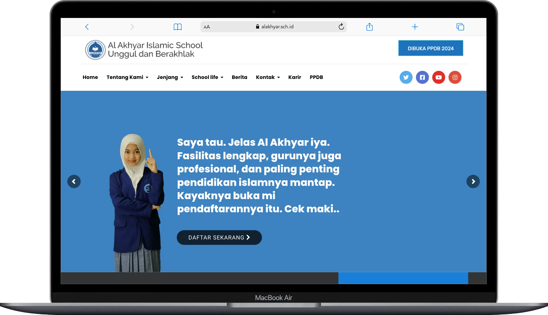Reload the page with refresh icon
Viewport: 548px width, 315px height.
(341, 26)
